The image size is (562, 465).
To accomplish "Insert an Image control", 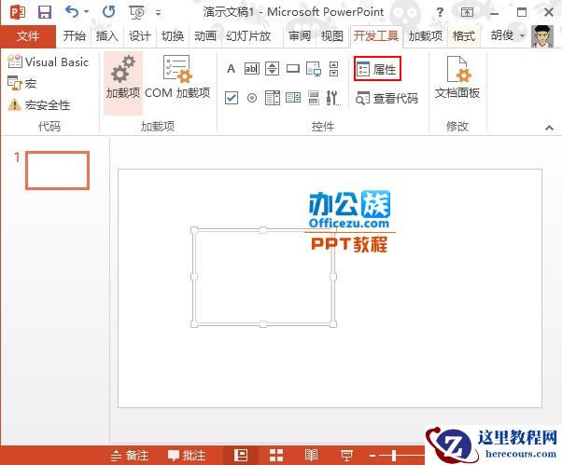I will (314, 68).
